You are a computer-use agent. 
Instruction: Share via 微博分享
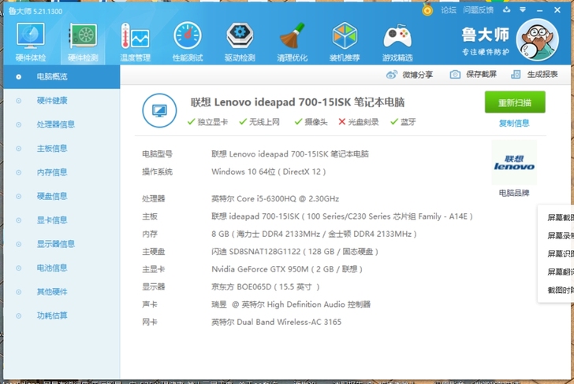click(409, 75)
